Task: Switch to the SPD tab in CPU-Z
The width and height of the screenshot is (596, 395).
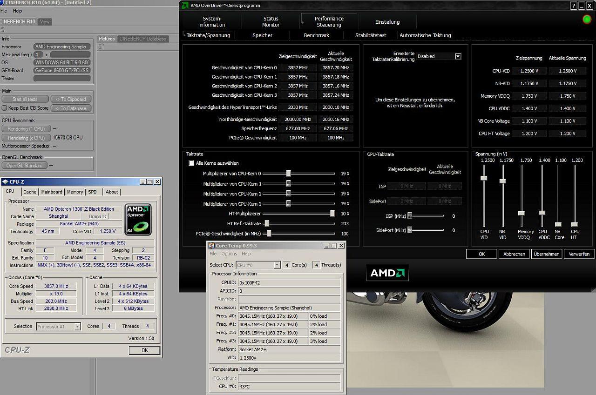Action: tap(93, 192)
